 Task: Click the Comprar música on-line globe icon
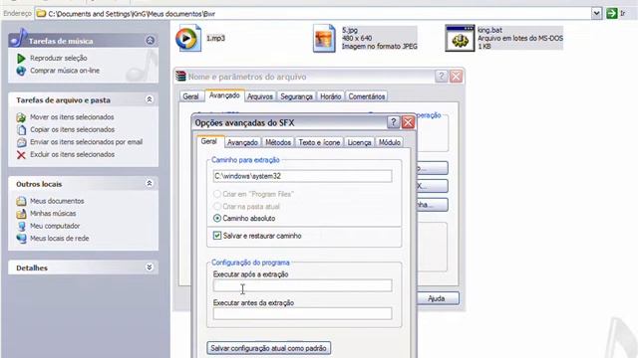21,71
